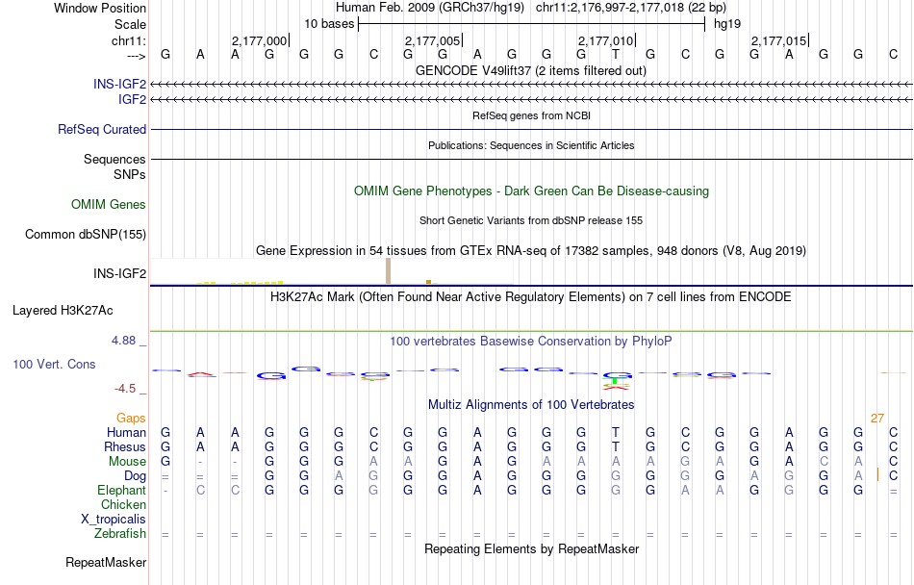Screen dimensions: 914x585
Task: Open 100 vertebrates Basewise Conservation by PhyloP title
Action: (x=531, y=341)
